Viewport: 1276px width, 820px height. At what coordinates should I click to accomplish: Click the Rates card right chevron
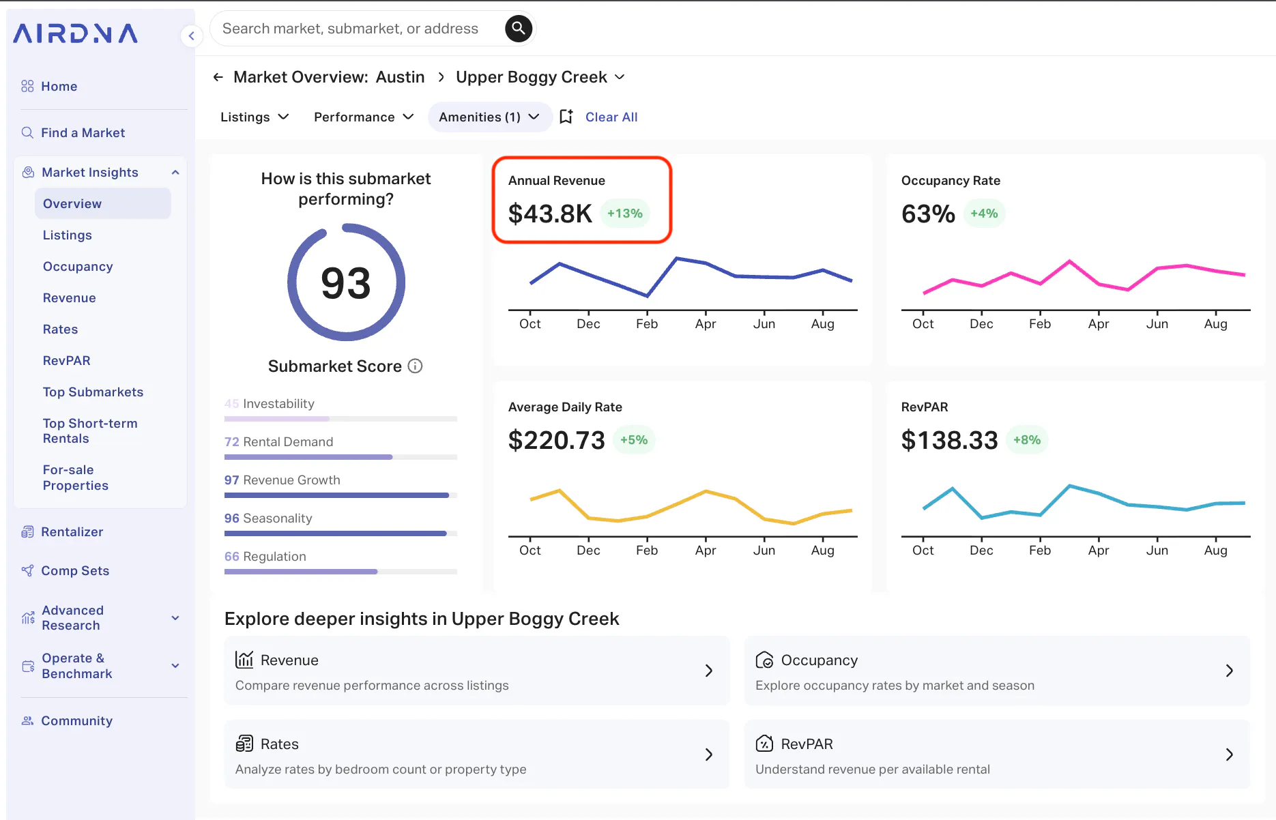(x=709, y=755)
